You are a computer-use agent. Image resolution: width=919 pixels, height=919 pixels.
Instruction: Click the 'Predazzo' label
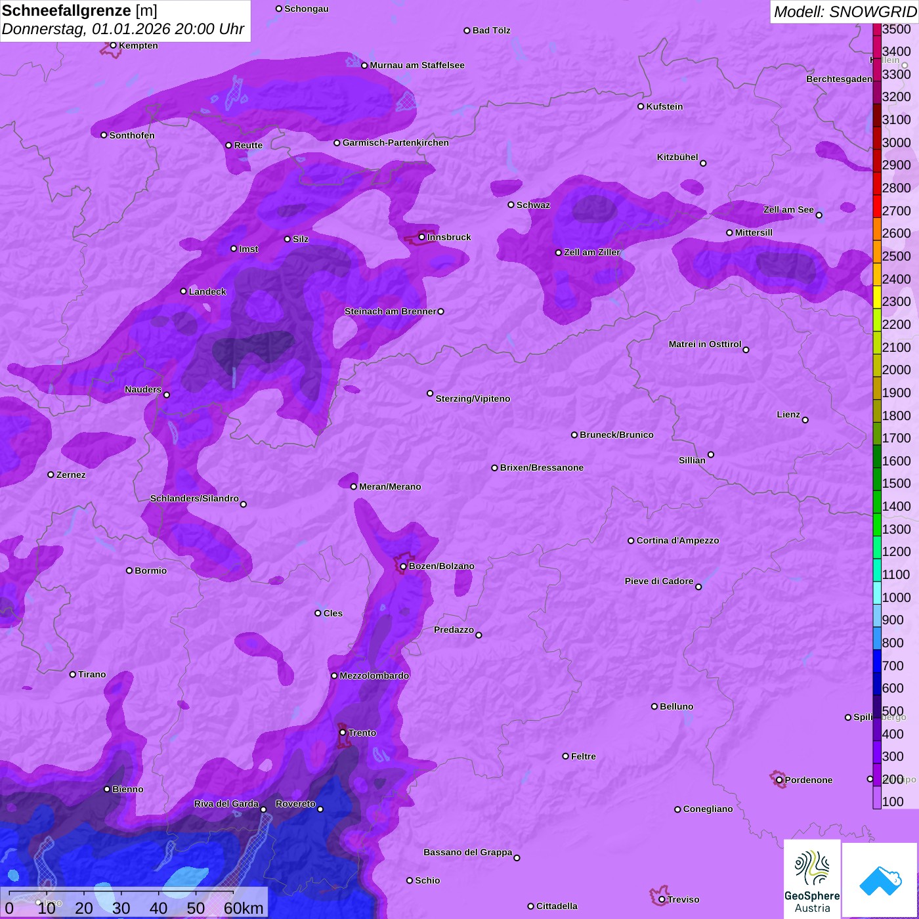click(454, 630)
